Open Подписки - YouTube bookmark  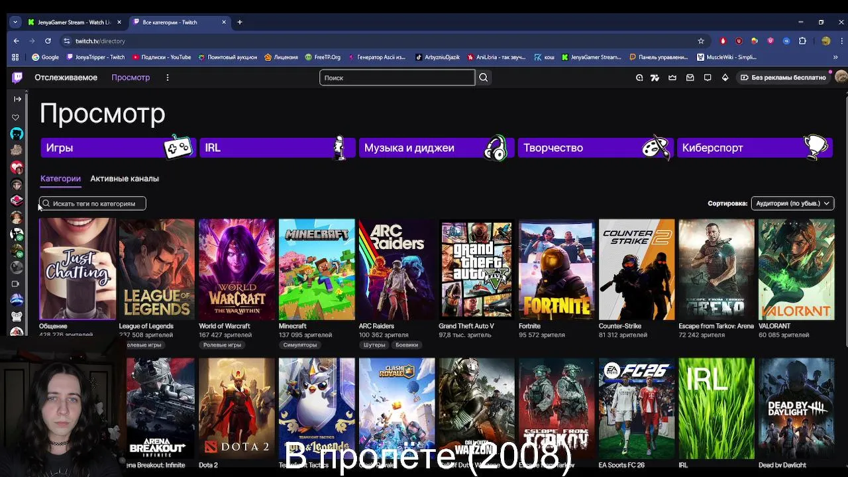tap(162, 57)
